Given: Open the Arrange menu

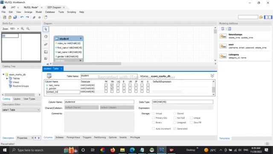Looking at the screenshot, I should tap(28, 12).
